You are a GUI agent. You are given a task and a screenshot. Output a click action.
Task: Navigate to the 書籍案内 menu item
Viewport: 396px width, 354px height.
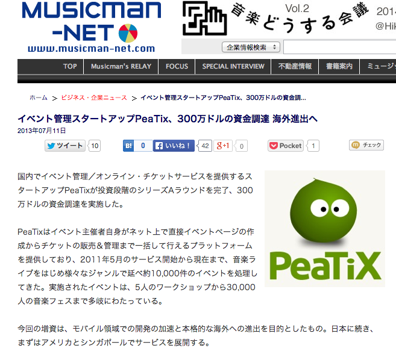click(339, 66)
